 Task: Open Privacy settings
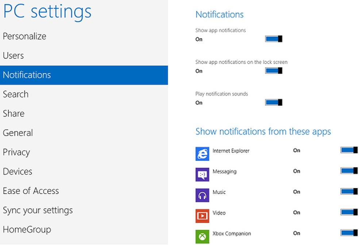click(x=16, y=152)
